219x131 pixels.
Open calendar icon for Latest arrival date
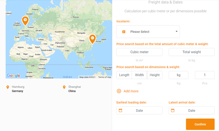pyautogui.click(x=173, y=110)
